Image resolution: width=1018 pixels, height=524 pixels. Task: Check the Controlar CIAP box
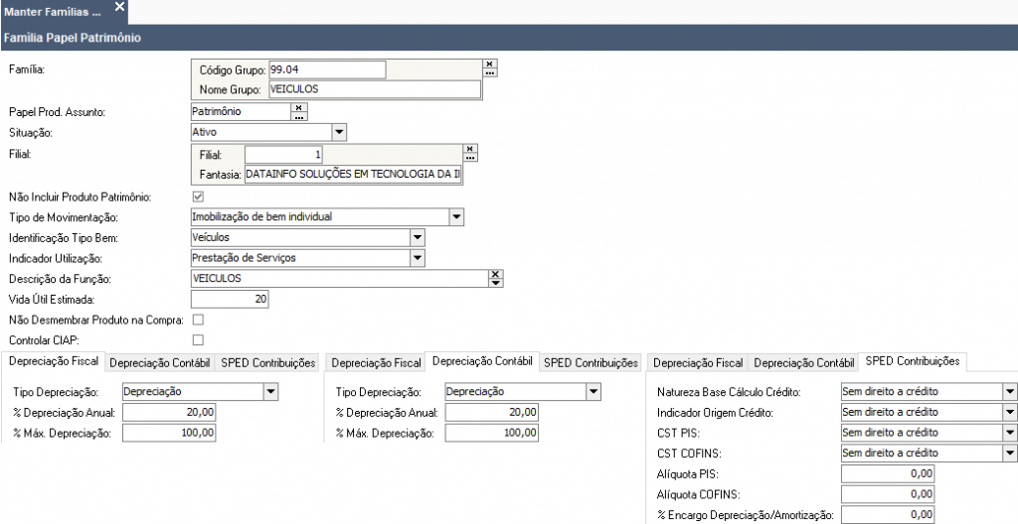198,339
